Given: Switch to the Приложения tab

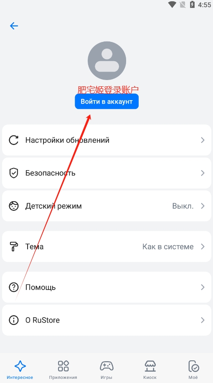Looking at the screenshot, I should click(63, 369).
